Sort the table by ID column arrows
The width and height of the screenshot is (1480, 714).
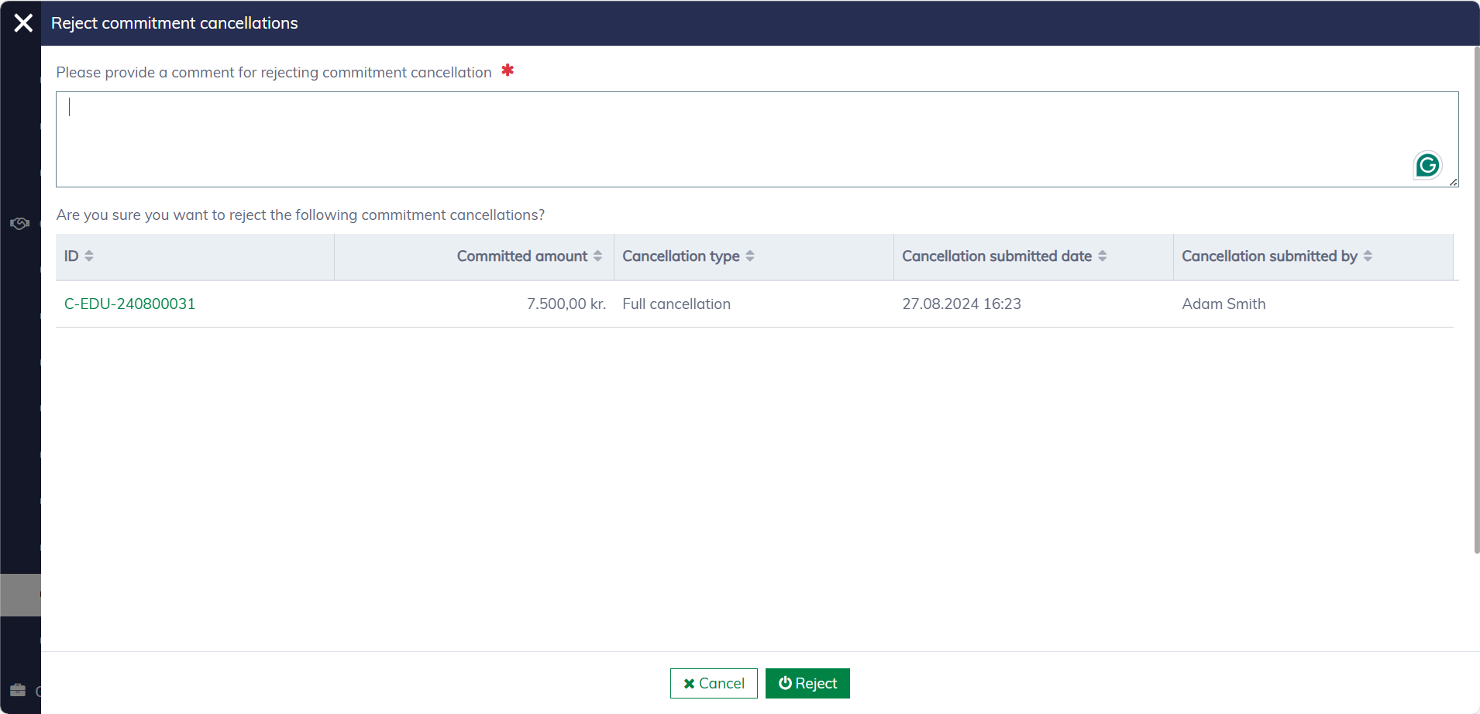pyautogui.click(x=89, y=256)
